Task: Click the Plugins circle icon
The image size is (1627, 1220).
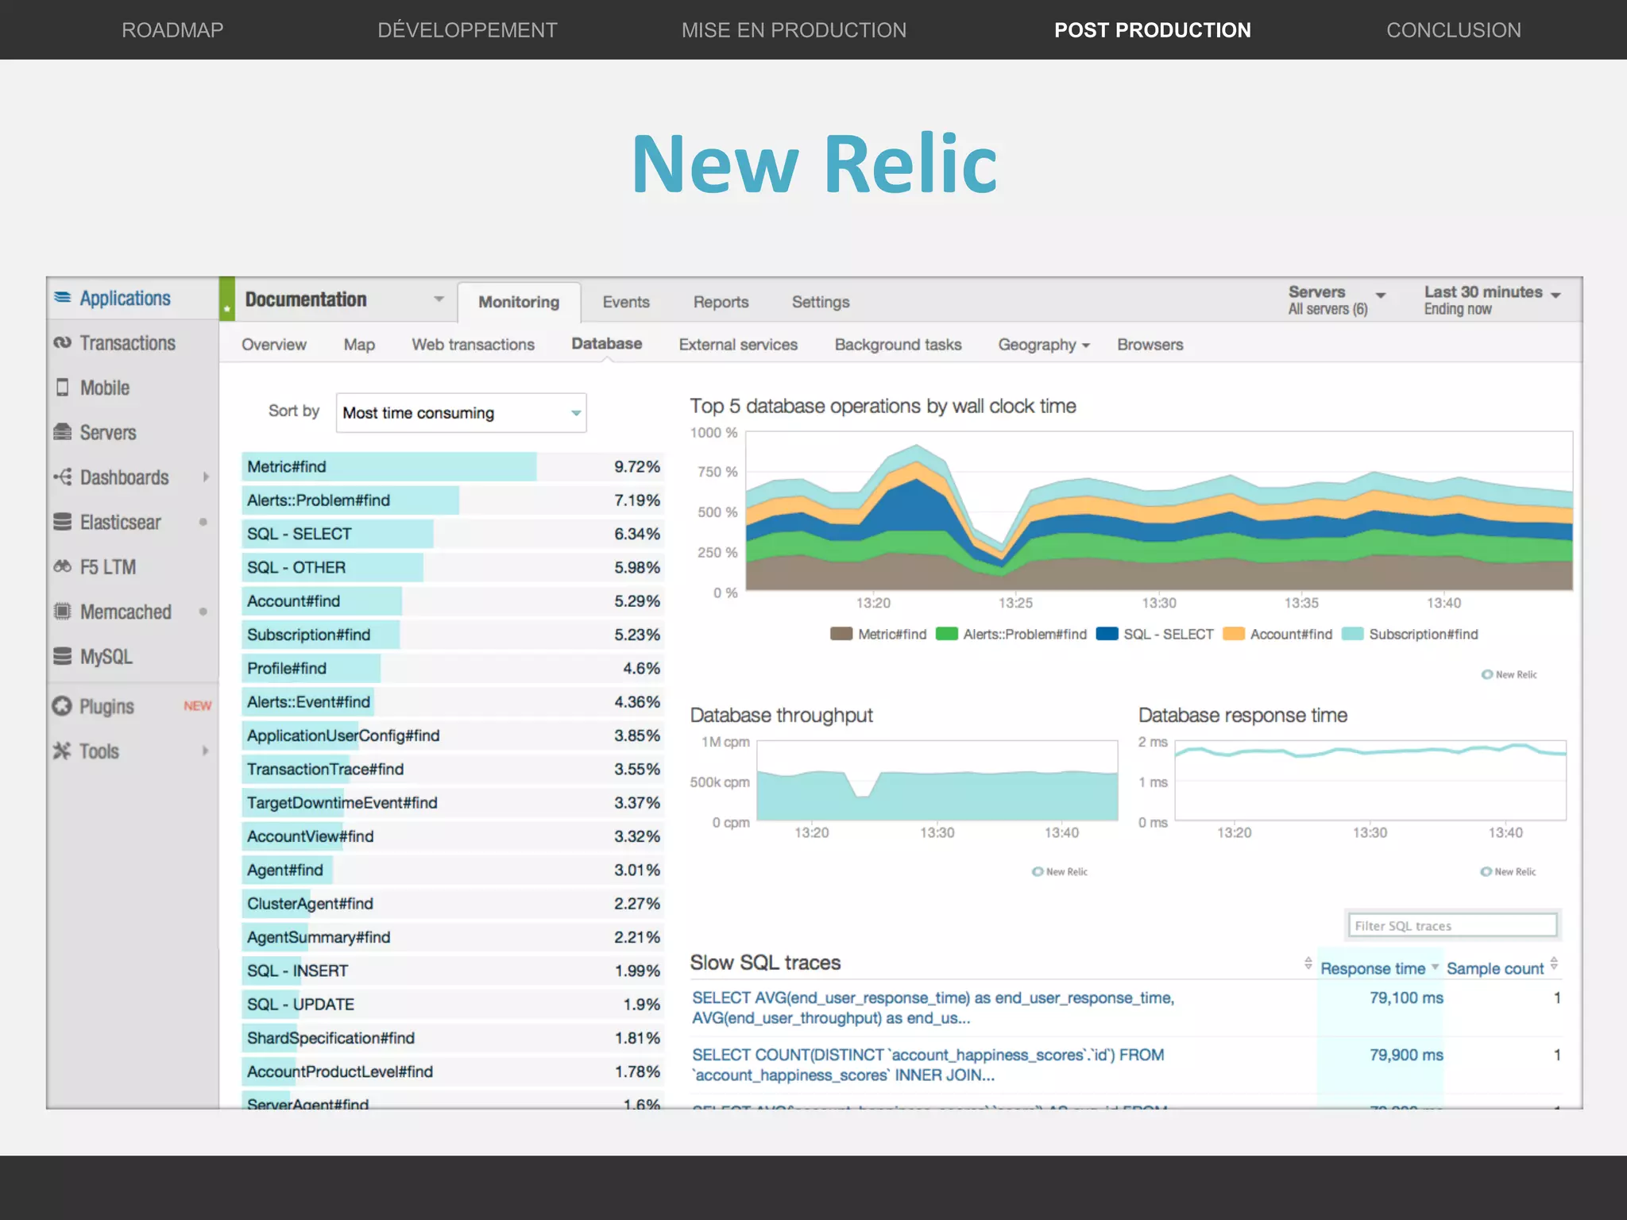Action: pyautogui.click(x=62, y=706)
